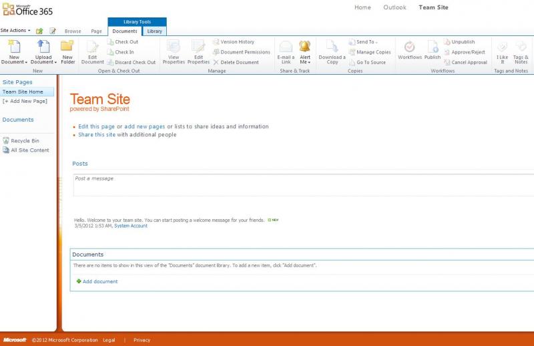This screenshot has width=534, height=346.
Task: Click the Upload Document icon
Action: tap(43, 46)
